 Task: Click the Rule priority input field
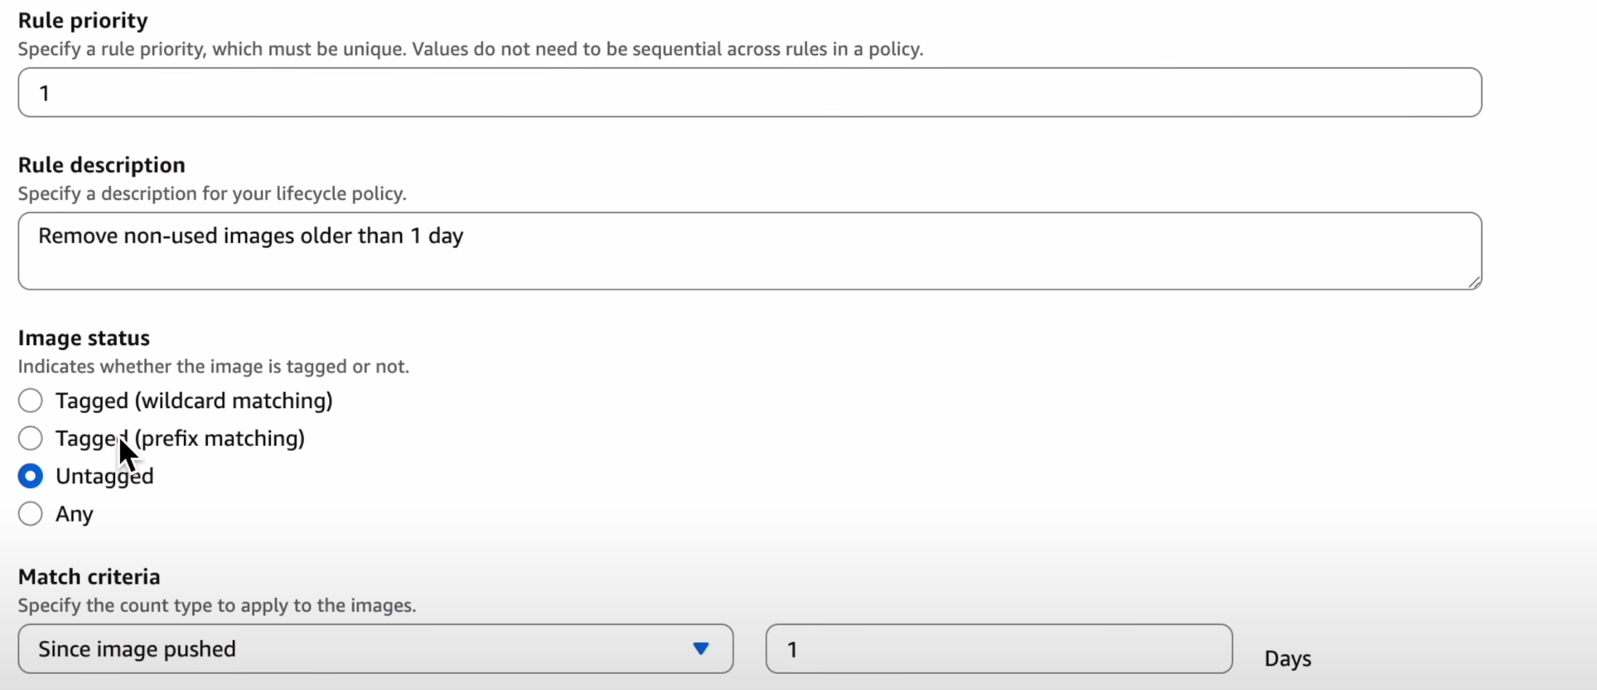point(749,93)
